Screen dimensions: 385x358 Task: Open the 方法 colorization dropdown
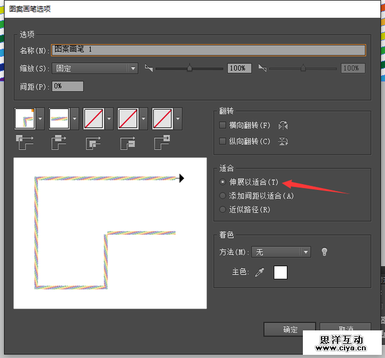281,252
